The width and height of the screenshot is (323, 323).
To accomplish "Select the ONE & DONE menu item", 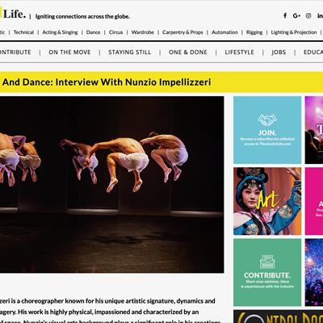I will 188,52.
